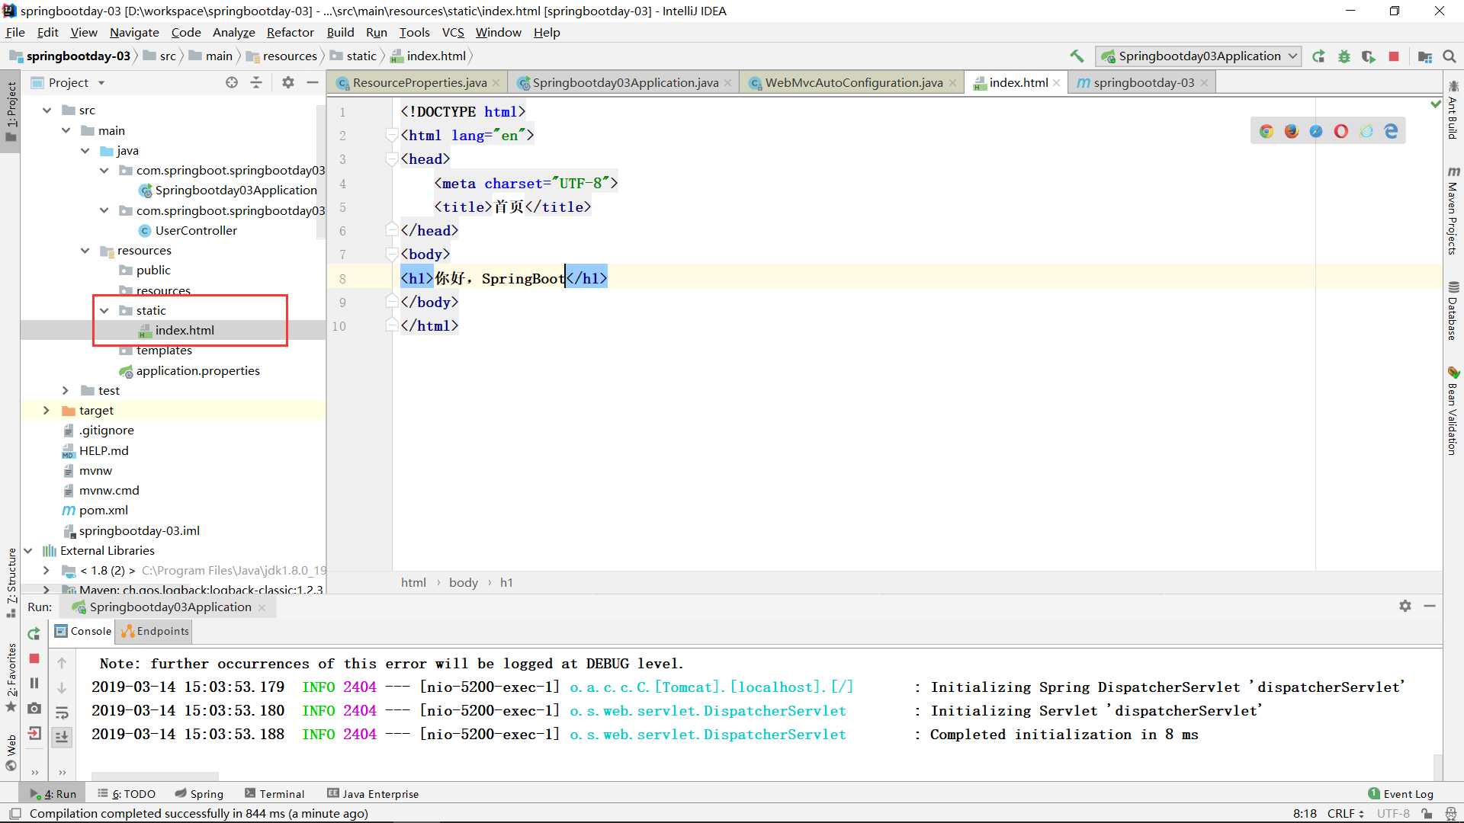
Task: Open page in Opera browser icon
Action: (1341, 131)
